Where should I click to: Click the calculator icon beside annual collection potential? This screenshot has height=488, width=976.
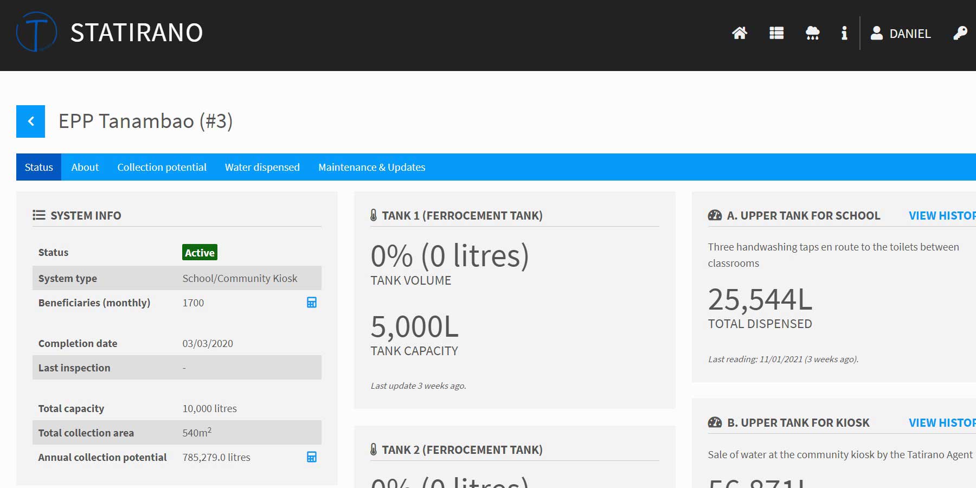tap(311, 457)
